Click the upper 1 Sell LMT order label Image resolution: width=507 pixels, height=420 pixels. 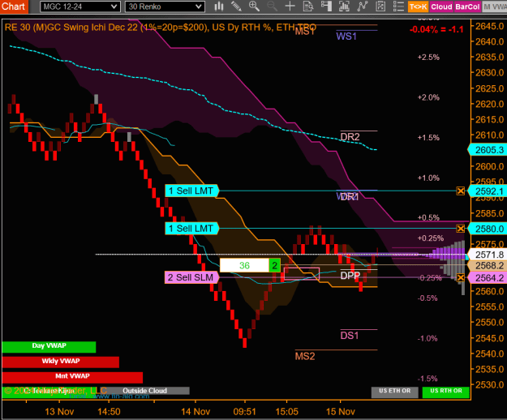tap(191, 191)
